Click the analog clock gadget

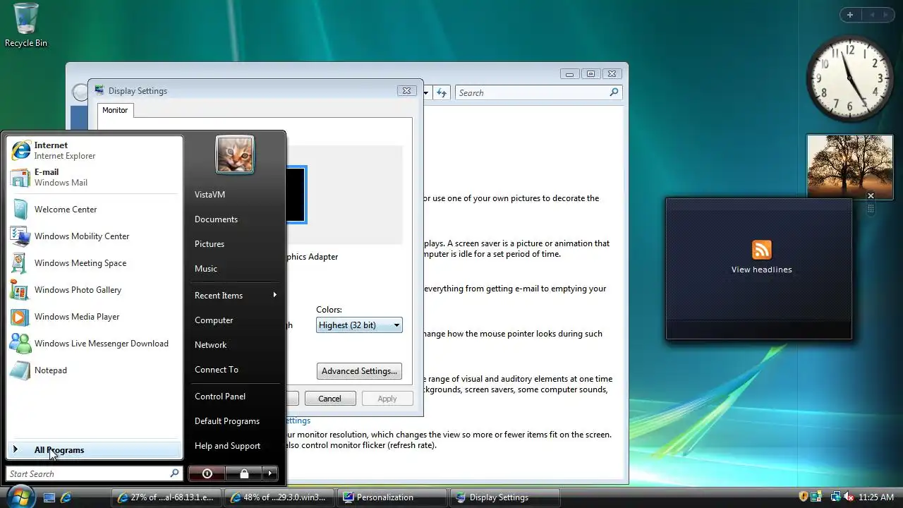click(849, 77)
